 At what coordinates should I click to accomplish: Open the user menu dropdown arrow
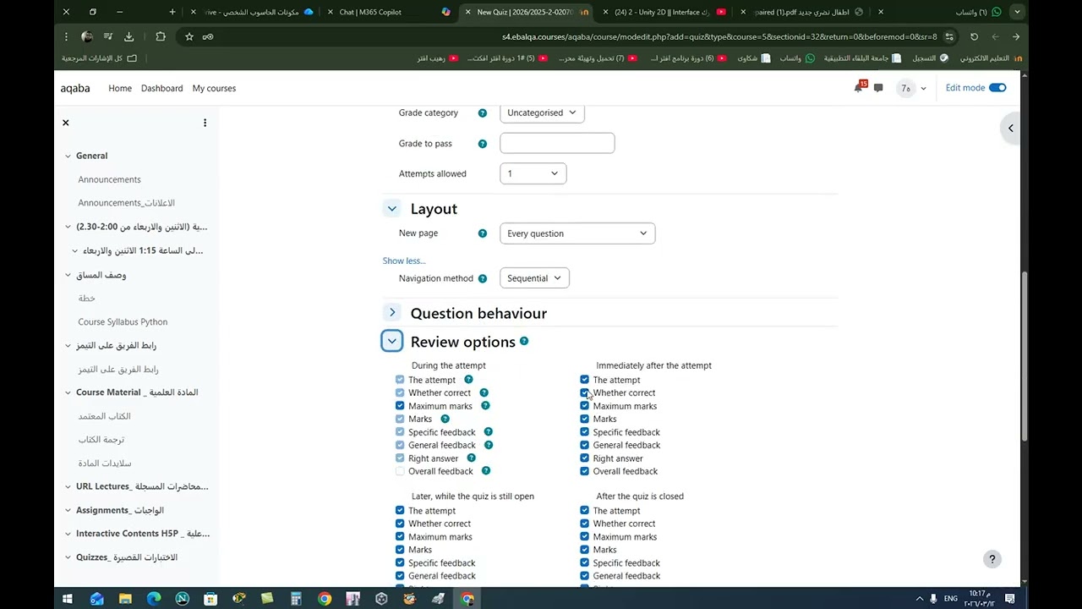[x=923, y=88]
